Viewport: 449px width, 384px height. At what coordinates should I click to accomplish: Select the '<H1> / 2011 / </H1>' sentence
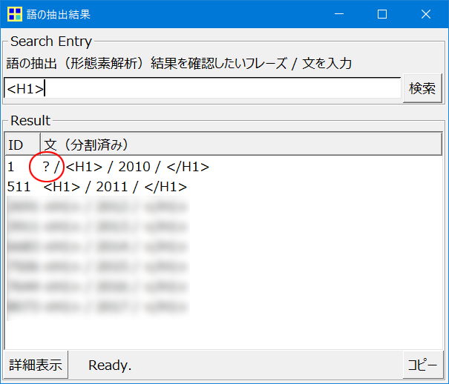tap(115, 187)
